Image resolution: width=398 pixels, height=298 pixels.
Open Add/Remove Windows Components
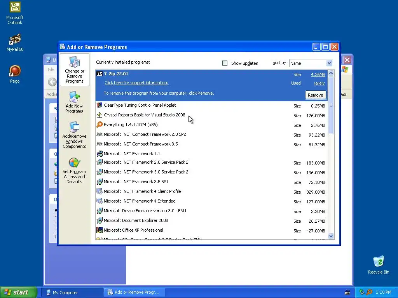pos(74,135)
